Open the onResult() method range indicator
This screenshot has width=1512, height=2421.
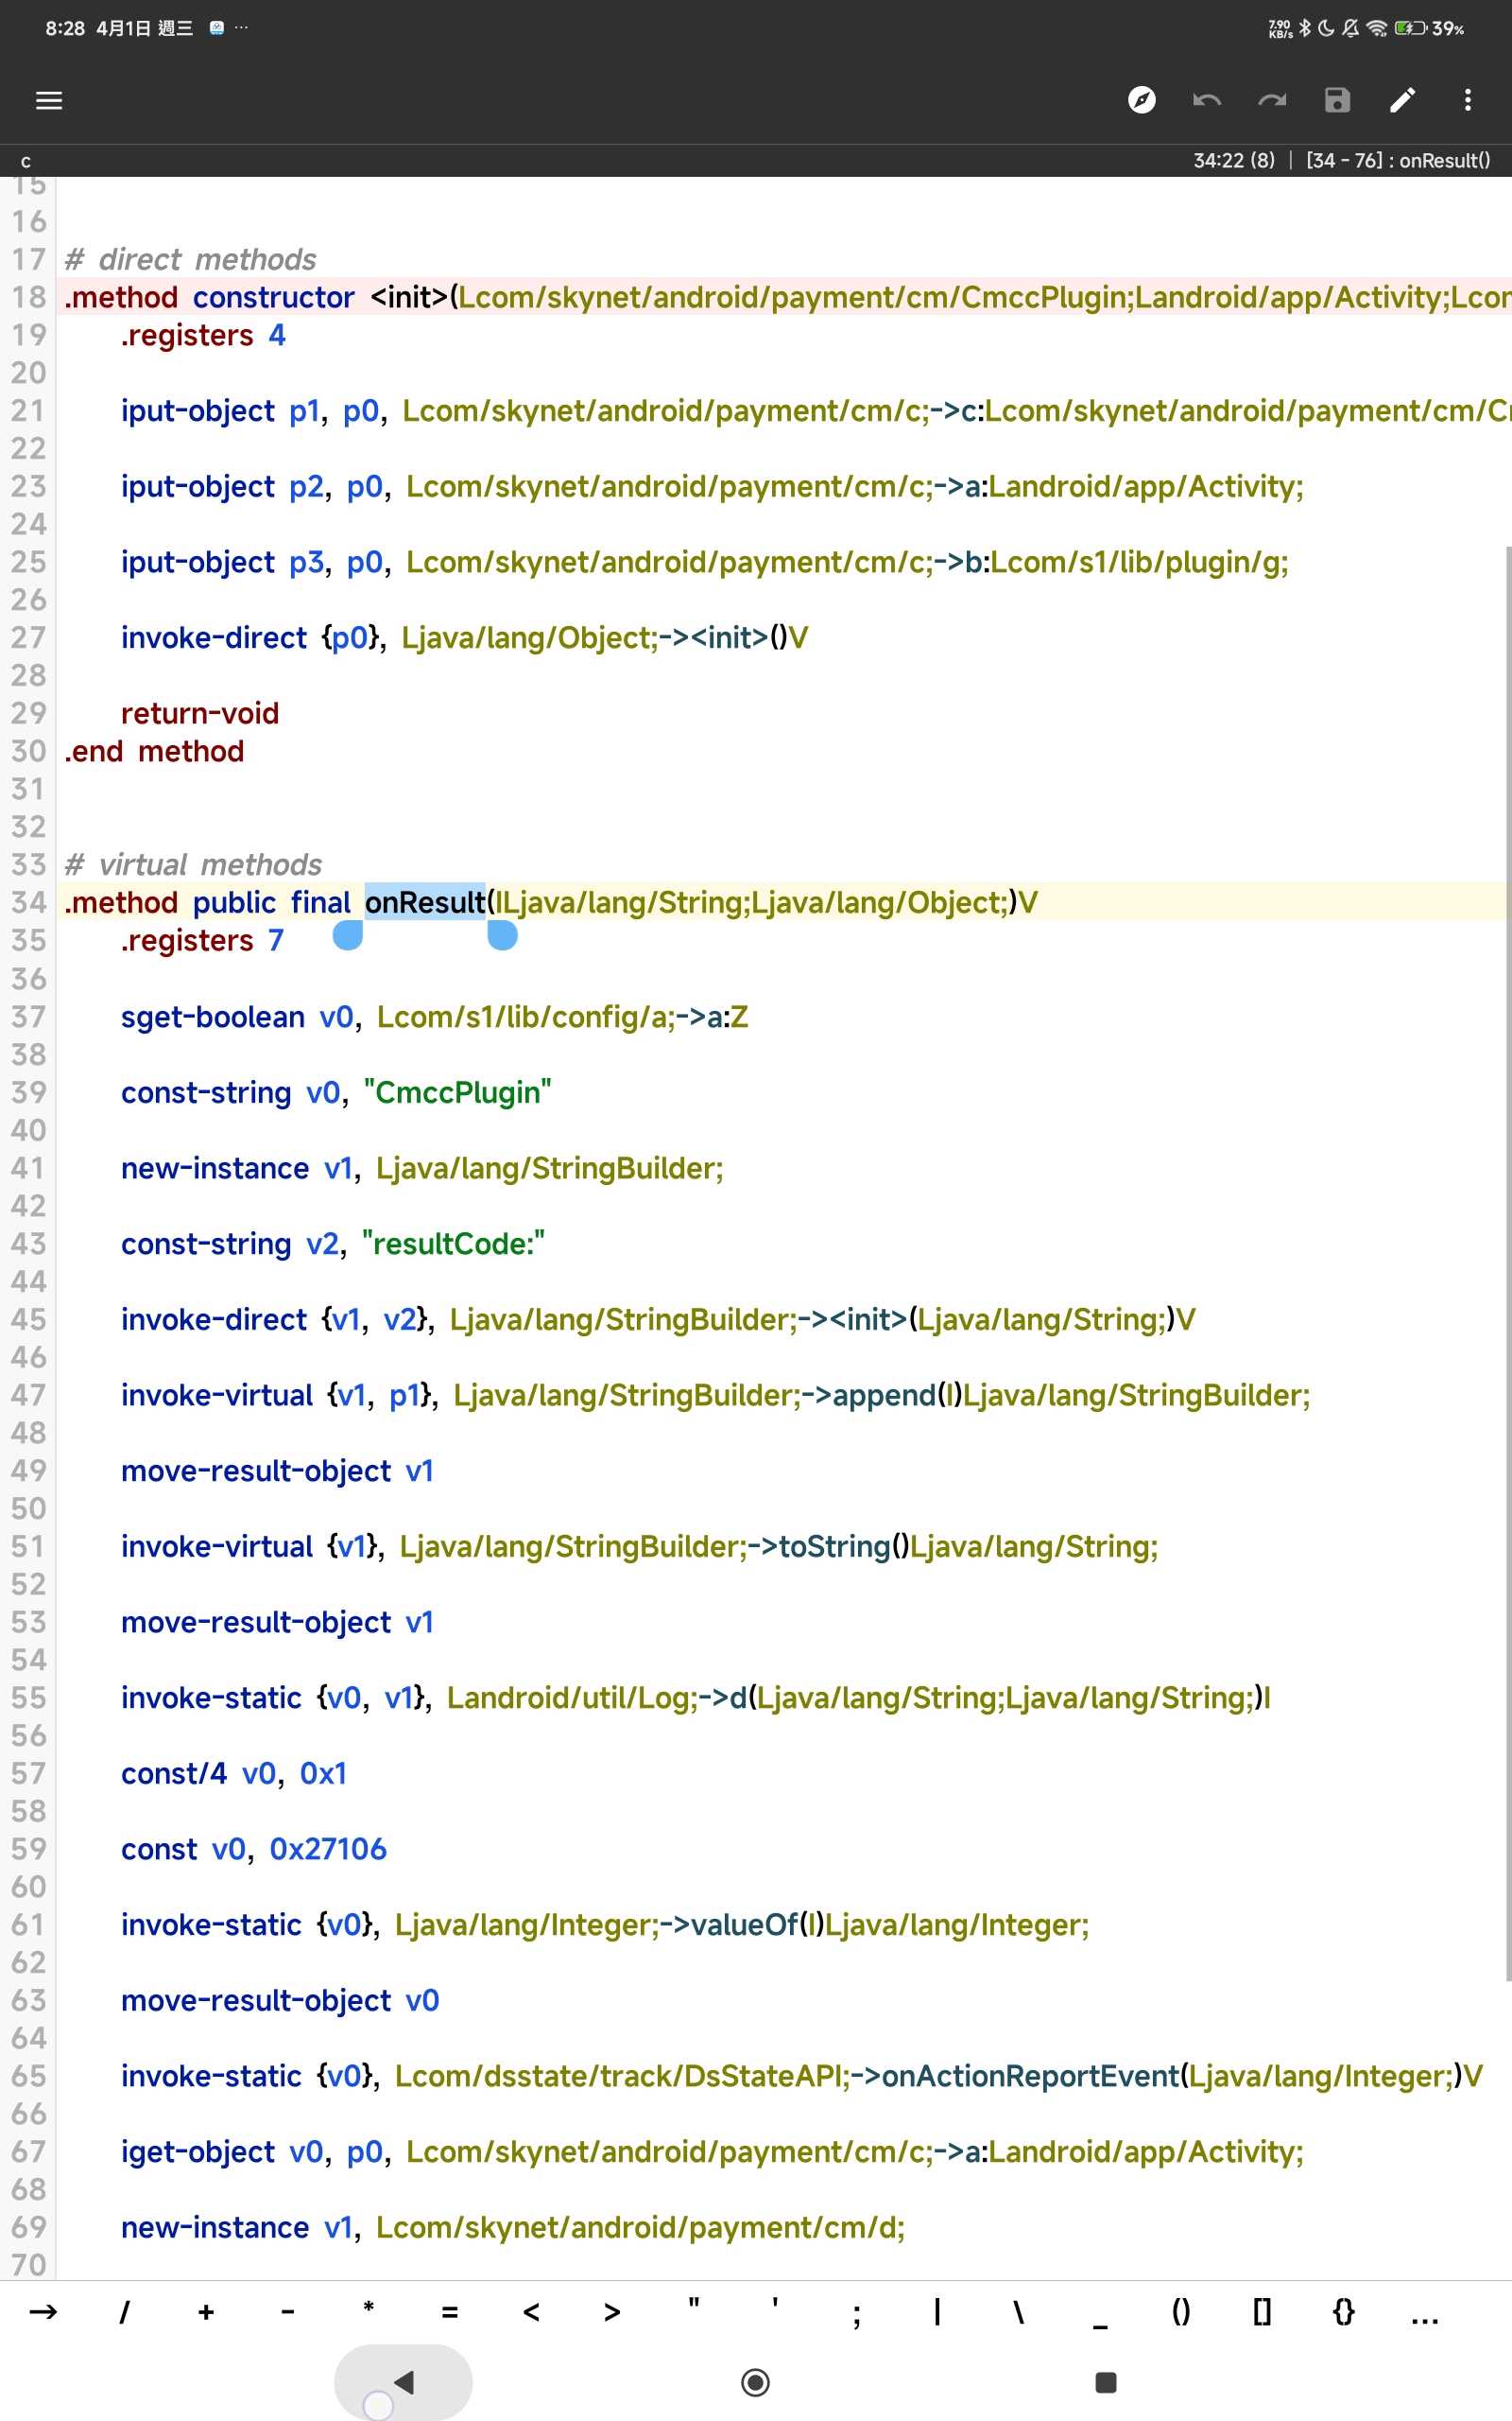[x=1397, y=160]
